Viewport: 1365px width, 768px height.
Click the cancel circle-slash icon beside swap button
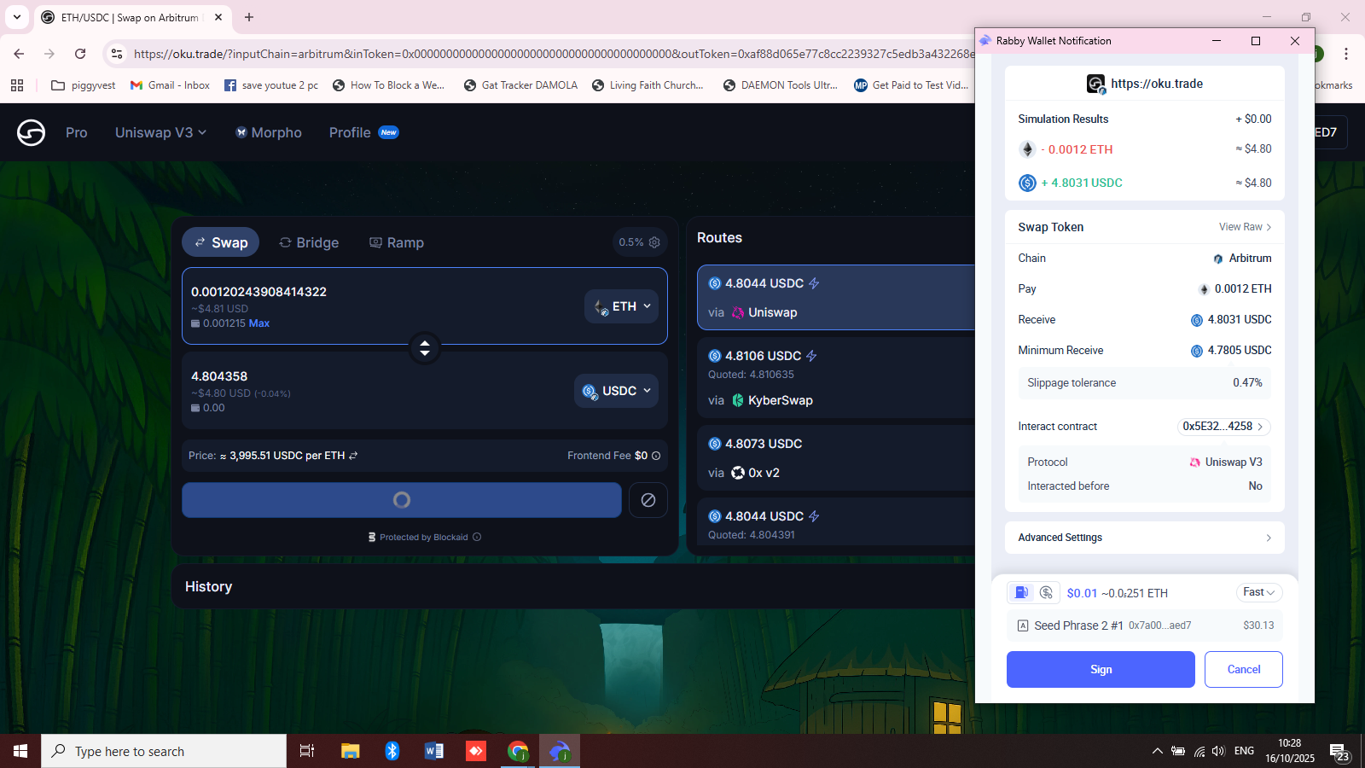click(x=648, y=500)
